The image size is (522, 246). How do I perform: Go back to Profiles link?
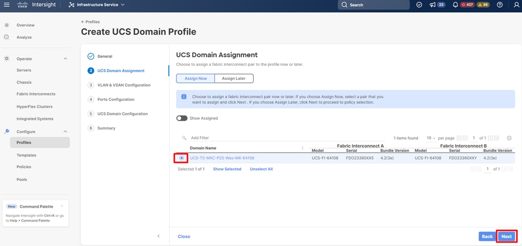[x=90, y=22]
